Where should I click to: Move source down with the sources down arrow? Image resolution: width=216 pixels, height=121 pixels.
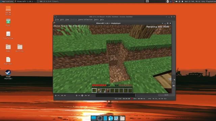pyautogui.click(x=88, y=95)
